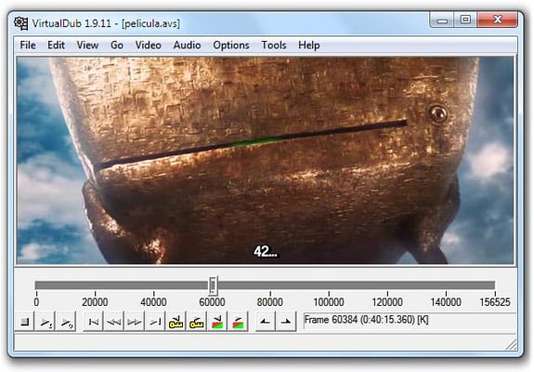Click the timeline at frame 20000
This screenshot has height=372, width=534.
[x=95, y=286]
